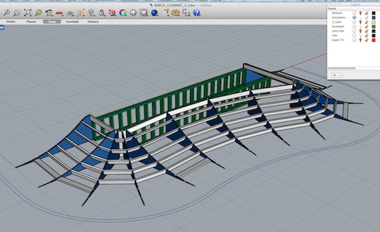Toggle visibility bulb of concrete layer
The width and height of the screenshot is (380, 232).
360,31
